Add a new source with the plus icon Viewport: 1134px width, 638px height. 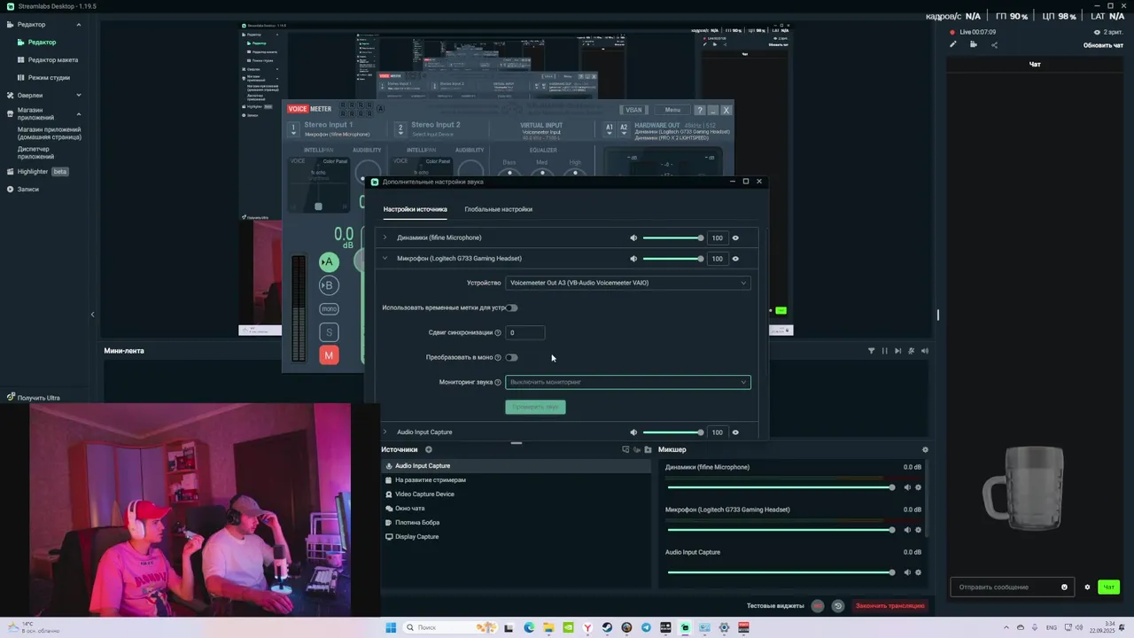[428, 449]
